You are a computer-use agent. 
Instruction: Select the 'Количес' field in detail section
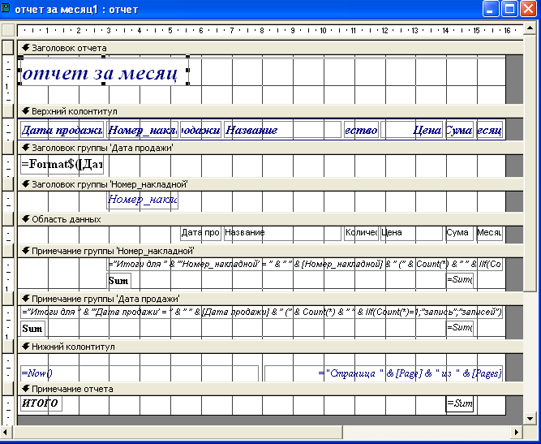(361, 233)
